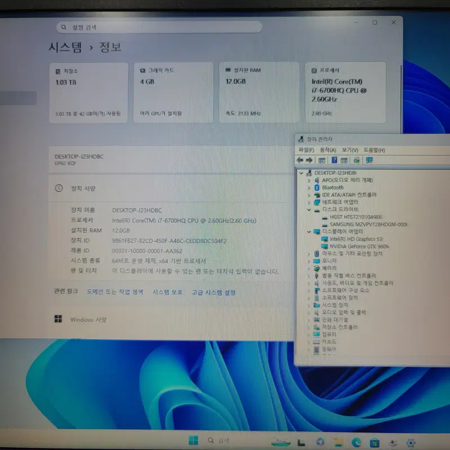Select the 컴퓨터 tree item
Screen dimensions: 450x450
(x=329, y=334)
